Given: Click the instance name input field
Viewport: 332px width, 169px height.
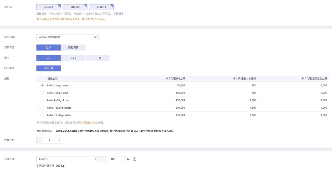Looking at the screenshot, I should tap(64, 37).
